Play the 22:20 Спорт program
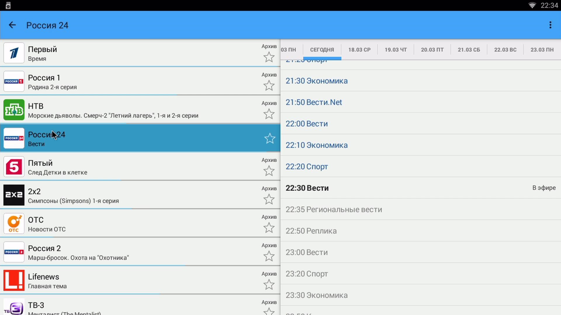The height and width of the screenshot is (315, 561). pos(420,167)
